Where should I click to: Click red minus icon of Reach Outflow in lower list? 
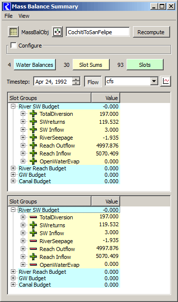coord(33,249)
